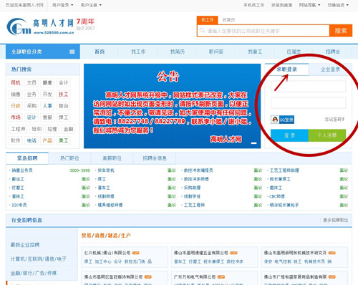Expand the 网站导航 dropdown
Screen dimensions: 358x285
(309, 5)
